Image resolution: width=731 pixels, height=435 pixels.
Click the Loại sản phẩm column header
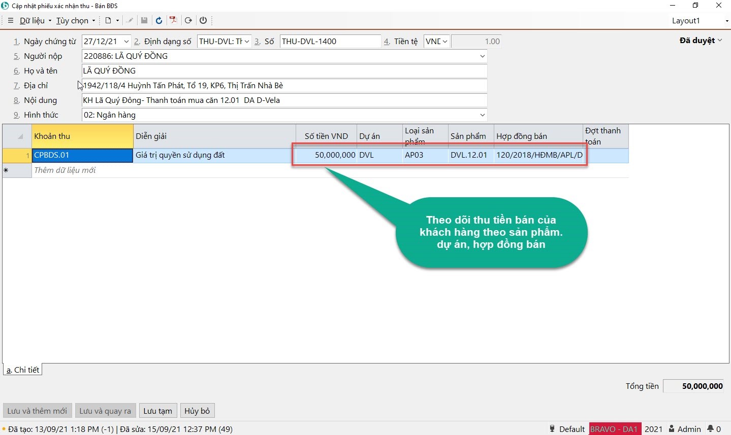click(426, 136)
